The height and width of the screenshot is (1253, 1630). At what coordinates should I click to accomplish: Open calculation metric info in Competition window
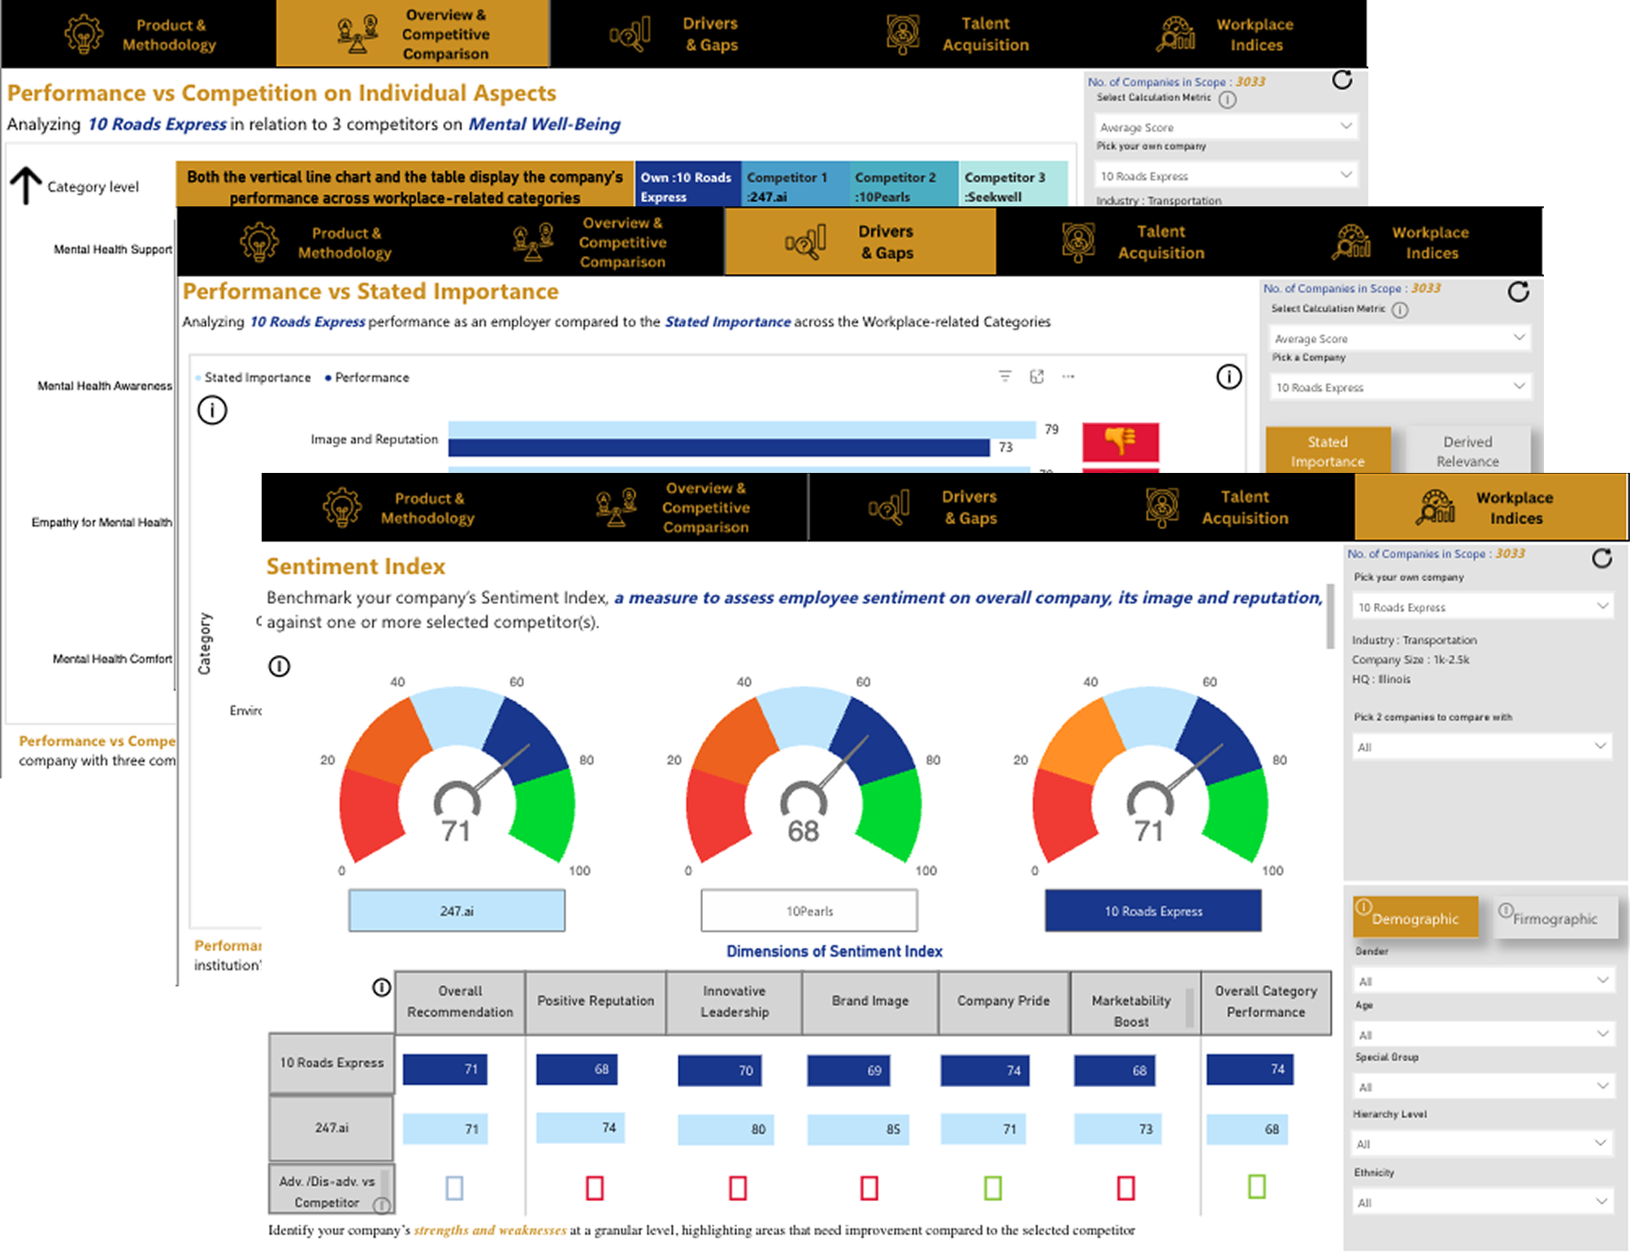[1228, 99]
